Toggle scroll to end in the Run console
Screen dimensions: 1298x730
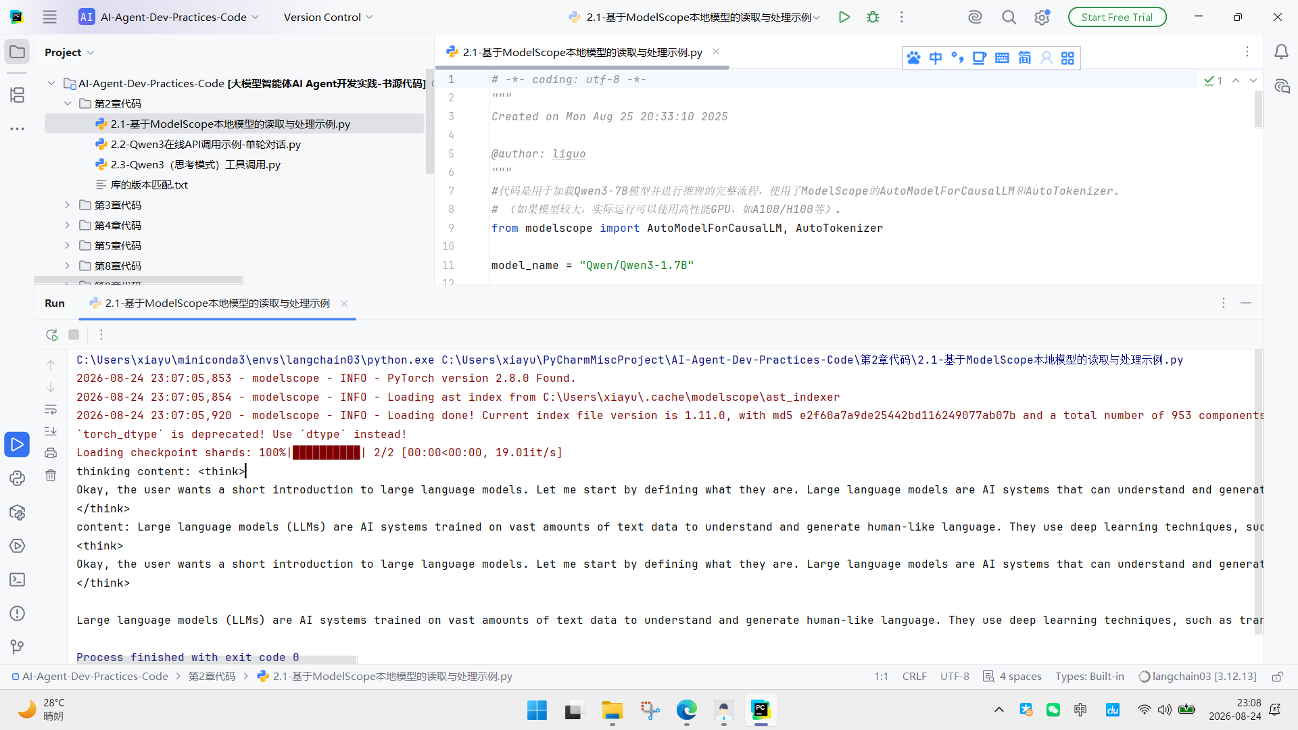(51, 431)
